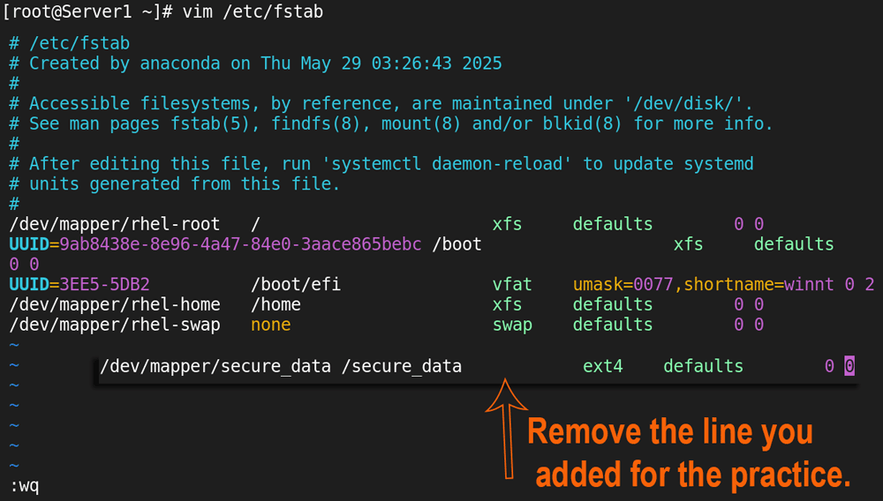Click the 'Created by anaconda' comment line

pos(255,64)
